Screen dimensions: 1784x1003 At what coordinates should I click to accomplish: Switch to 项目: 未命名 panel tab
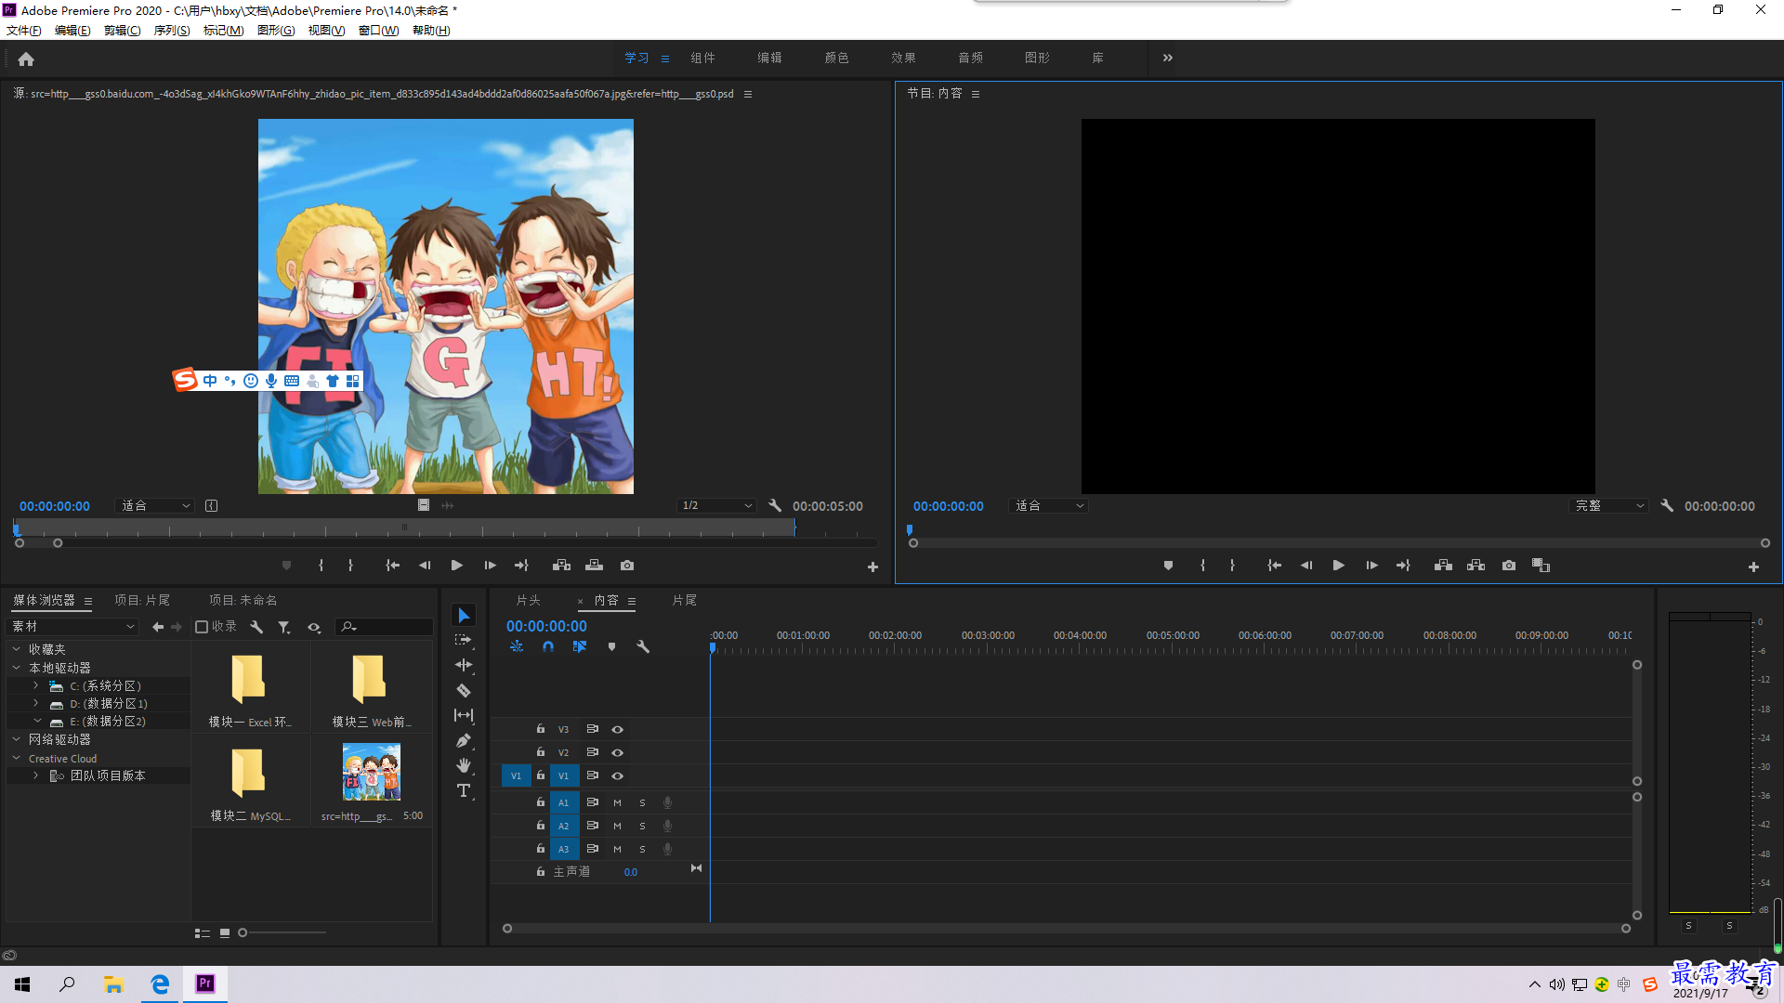point(243,601)
